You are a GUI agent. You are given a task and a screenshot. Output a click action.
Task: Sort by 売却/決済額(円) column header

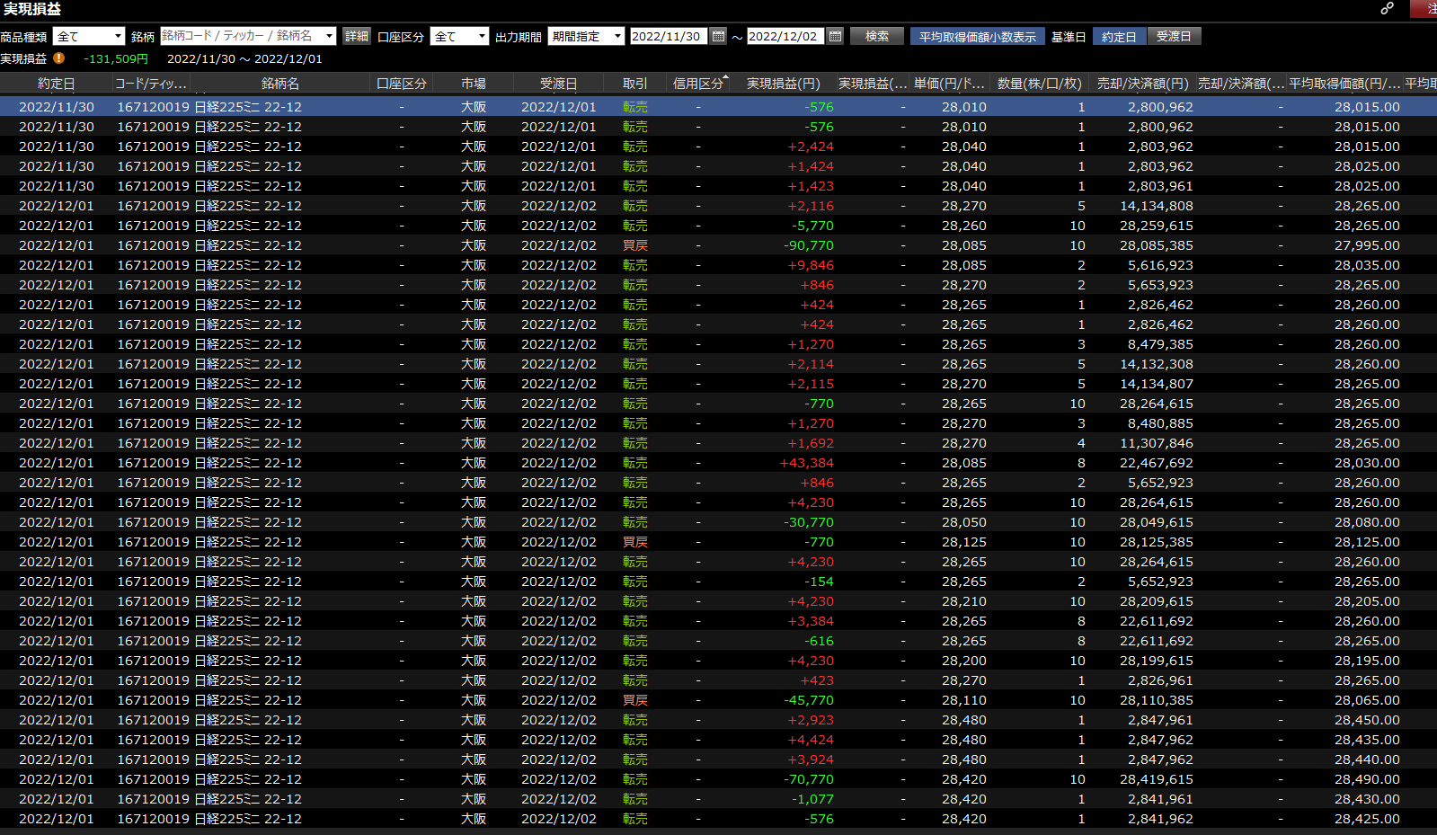tap(1142, 83)
